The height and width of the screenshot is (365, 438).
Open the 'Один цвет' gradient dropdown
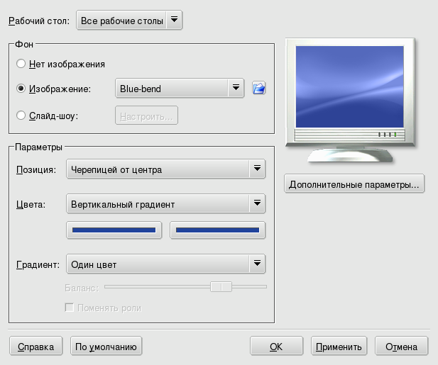(165, 264)
